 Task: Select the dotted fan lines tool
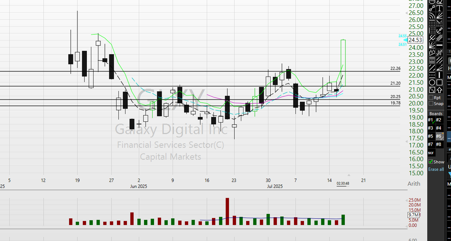439,16
